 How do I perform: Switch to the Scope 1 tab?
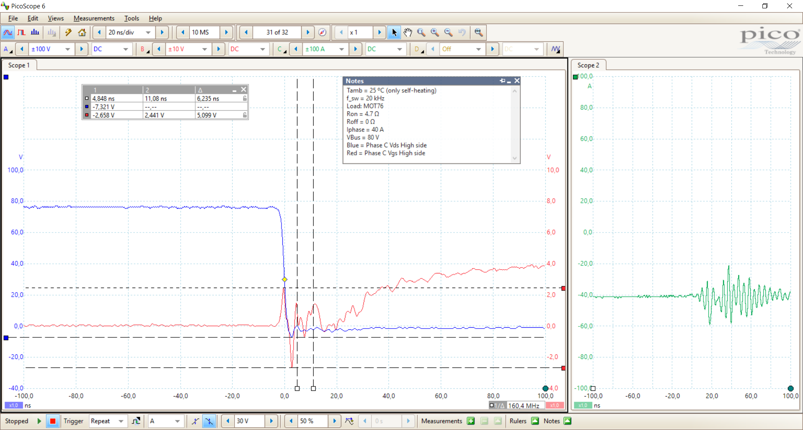pos(19,65)
